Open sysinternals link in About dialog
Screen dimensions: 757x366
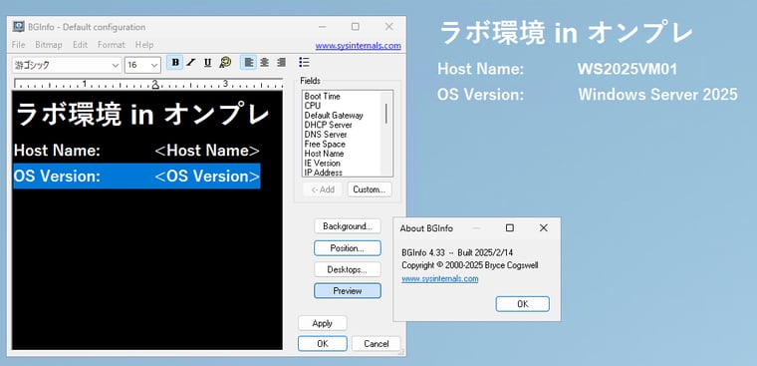(x=440, y=279)
